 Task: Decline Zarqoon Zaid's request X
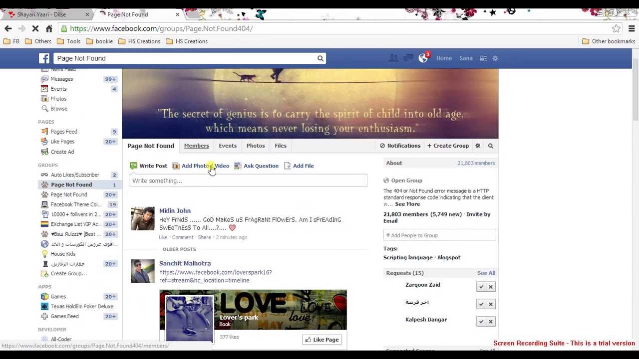[491, 287]
